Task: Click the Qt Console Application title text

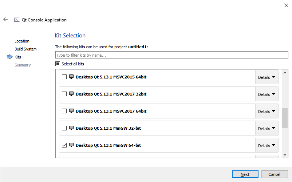Action: point(44,20)
